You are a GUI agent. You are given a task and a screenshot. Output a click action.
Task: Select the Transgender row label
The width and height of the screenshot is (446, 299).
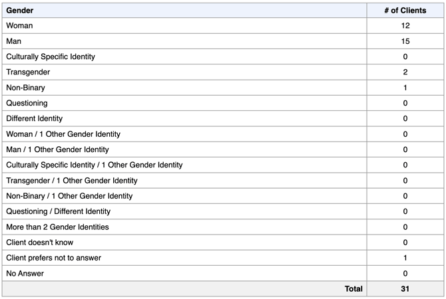[x=28, y=72]
